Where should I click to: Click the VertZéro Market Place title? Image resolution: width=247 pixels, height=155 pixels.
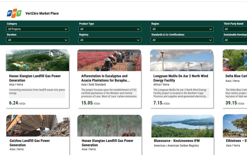42,13
